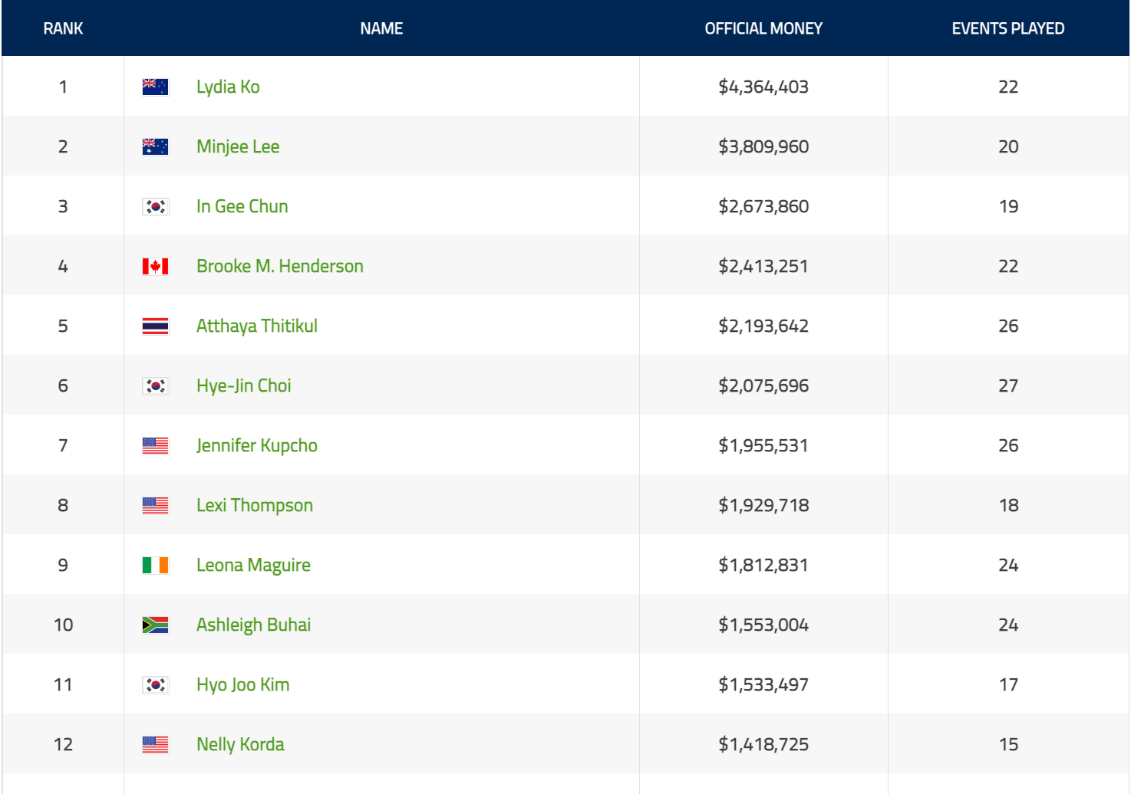1131x794 pixels.
Task: Click the flag icon beside Minjee Lee
Action: pyautogui.click(x=155, y=146)
